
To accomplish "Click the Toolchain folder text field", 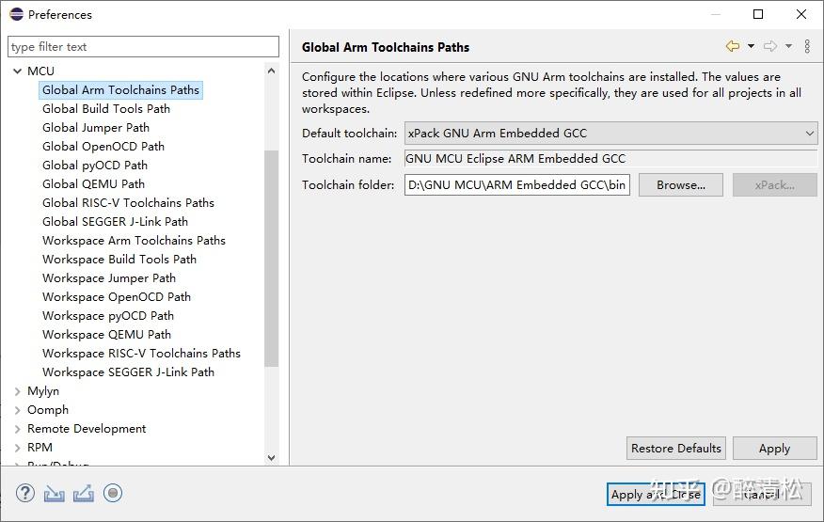I will point(516,185).
